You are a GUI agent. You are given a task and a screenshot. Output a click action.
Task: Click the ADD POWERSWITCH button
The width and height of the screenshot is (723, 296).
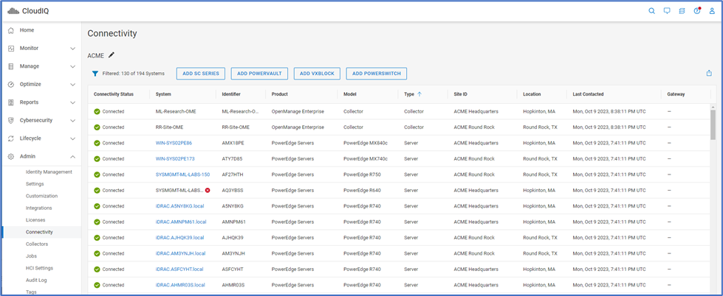[x=376, y=74]
